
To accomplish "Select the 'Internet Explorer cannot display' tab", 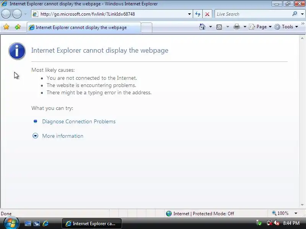I will click(x=83, y=27).
